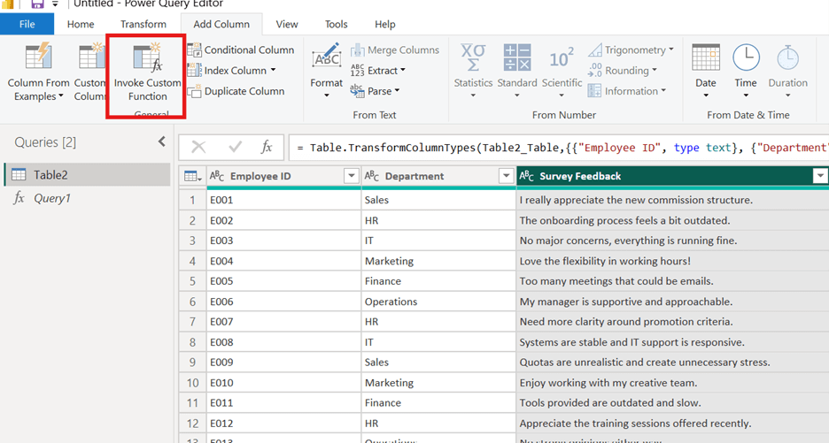Click the Custom Column icon

pyautogui.click(x=91, y=57)
